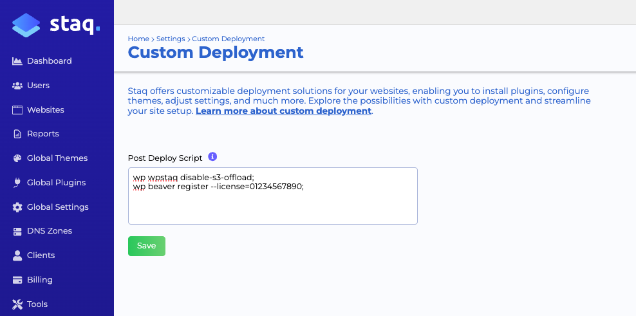The image size is (636, 316).
Task: Go to Billing in the sidebar
Action: (39, 280)
